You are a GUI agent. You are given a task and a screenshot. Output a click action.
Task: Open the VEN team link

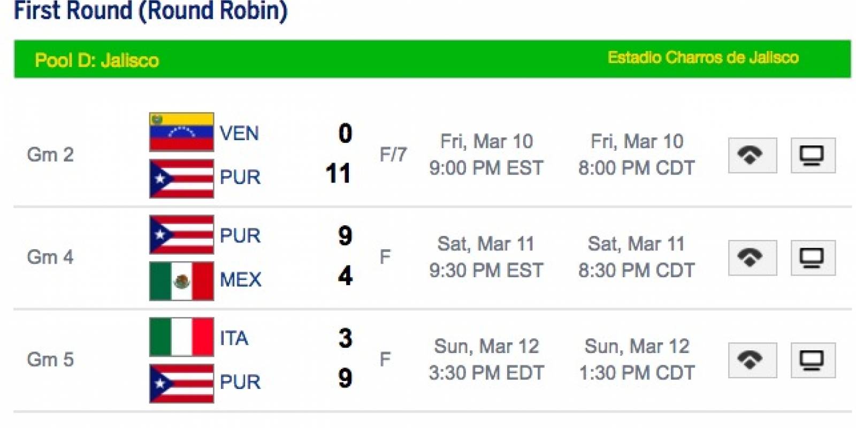tap(239, 133)
